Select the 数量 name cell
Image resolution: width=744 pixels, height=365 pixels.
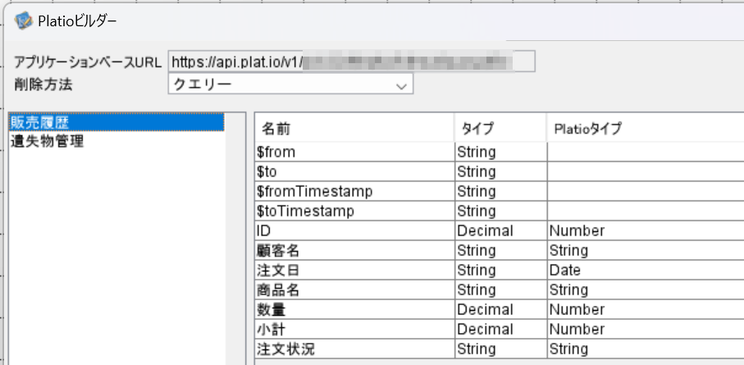(354, 310)
